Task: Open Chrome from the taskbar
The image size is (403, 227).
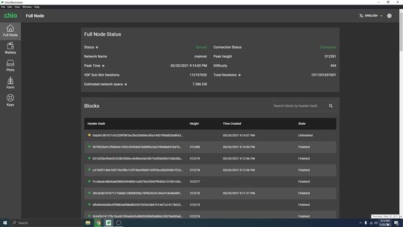Action: [x=98, y=223]
